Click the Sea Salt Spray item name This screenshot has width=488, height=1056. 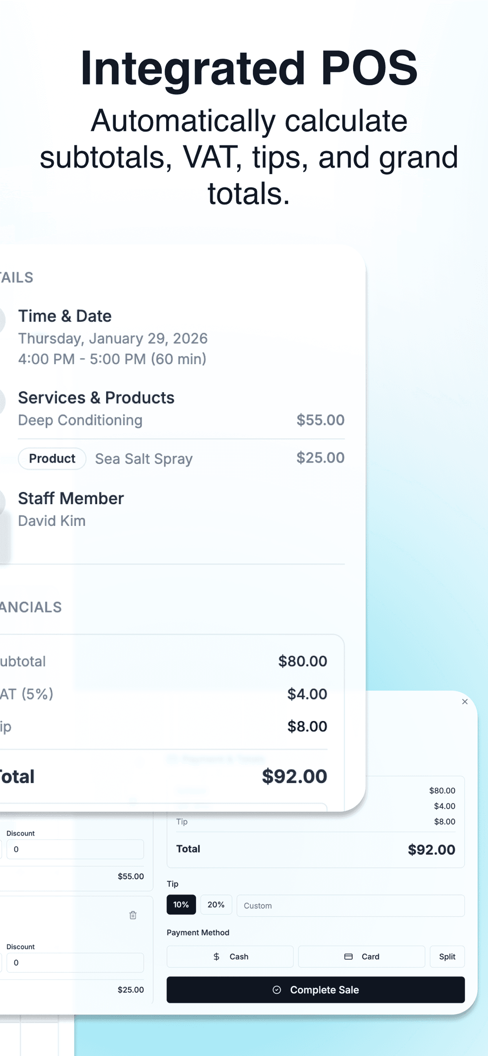tap(143, 459)
